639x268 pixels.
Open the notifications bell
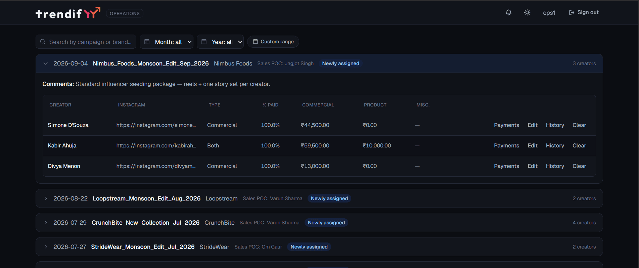coord(509,12)
